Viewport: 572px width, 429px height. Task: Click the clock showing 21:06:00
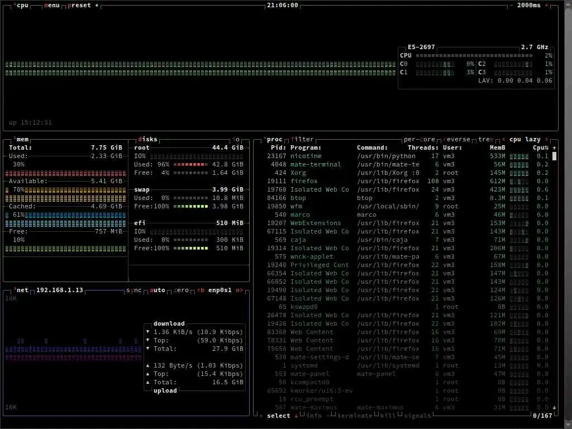(x=282, y=6)
